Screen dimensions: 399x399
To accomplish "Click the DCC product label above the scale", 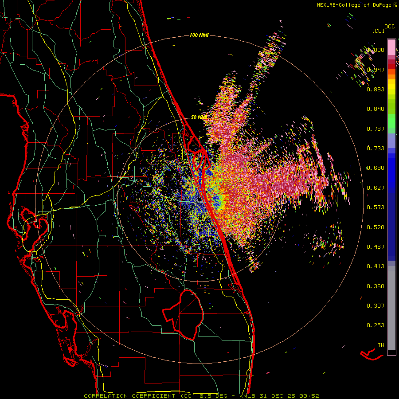I will [x=389, y=27].
